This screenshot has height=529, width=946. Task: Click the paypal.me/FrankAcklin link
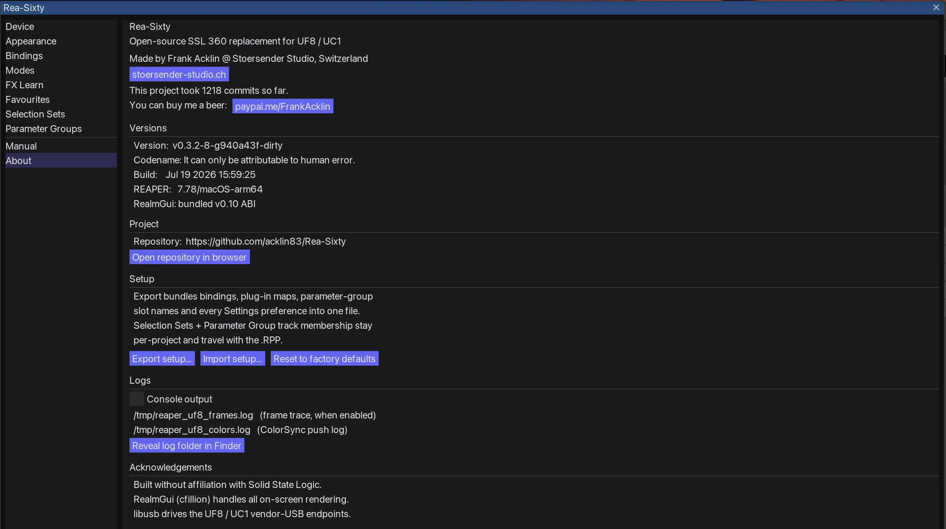pyautogui.click(x=282, y=106)
